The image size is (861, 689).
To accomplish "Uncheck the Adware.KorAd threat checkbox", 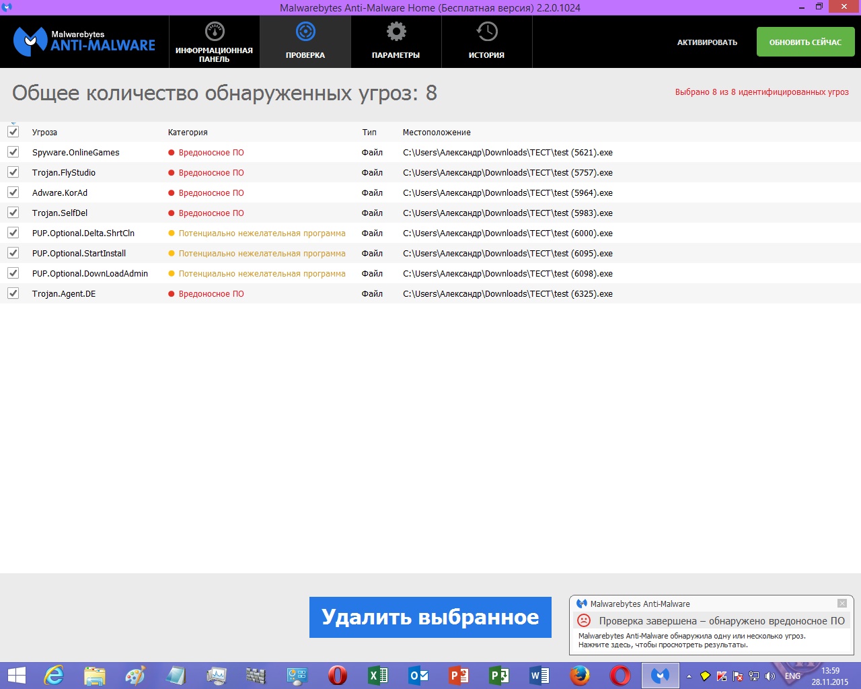I will (13, 192).
